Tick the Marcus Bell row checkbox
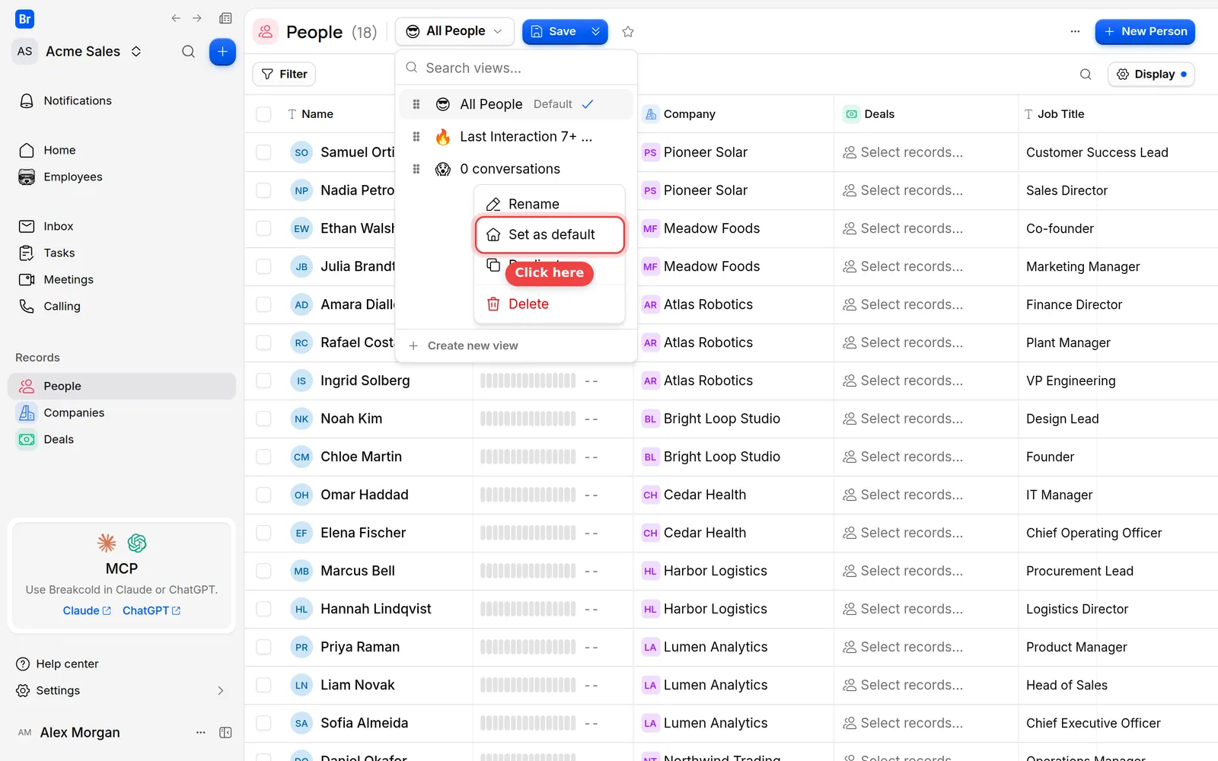The width and height of the screenshot is (1218, 761). point(263,571)
